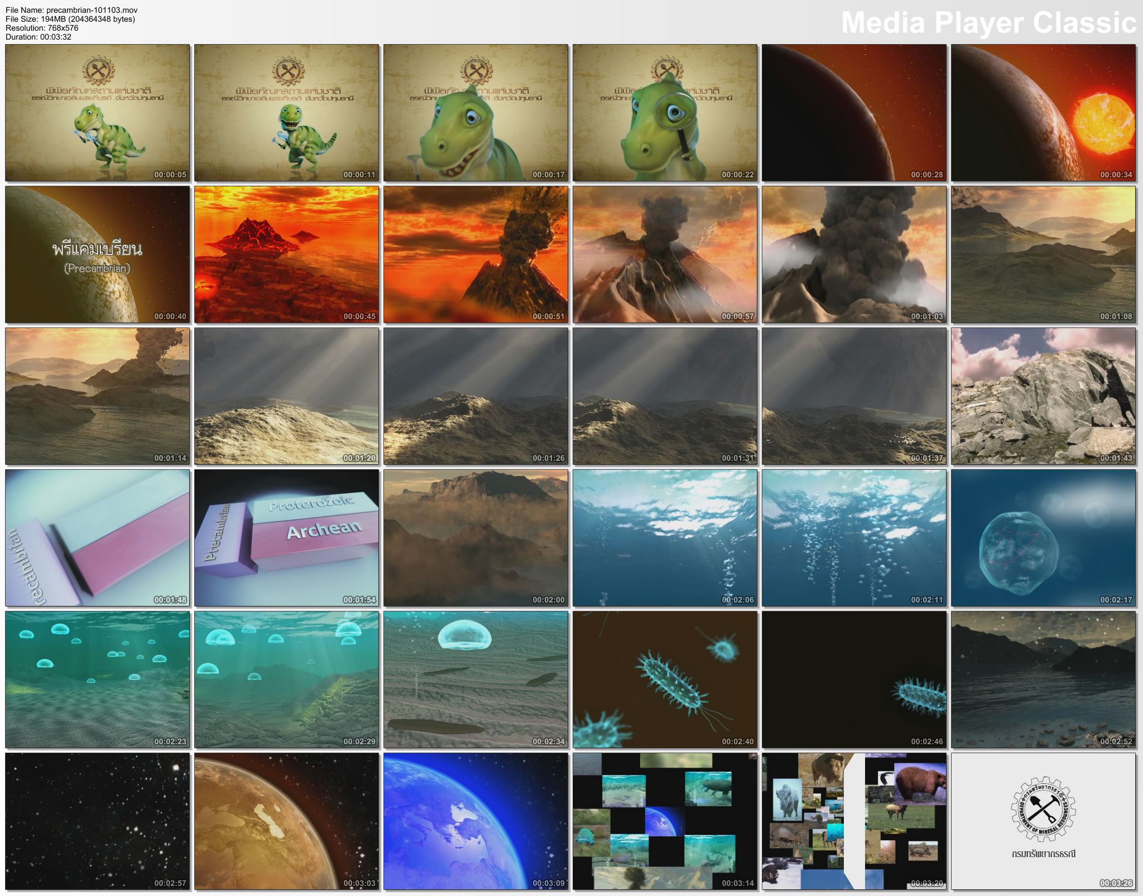Select the underwater bubbles frame at 00:02:06
Viewport: 1143px width, 896px height.
coord(665,538)
